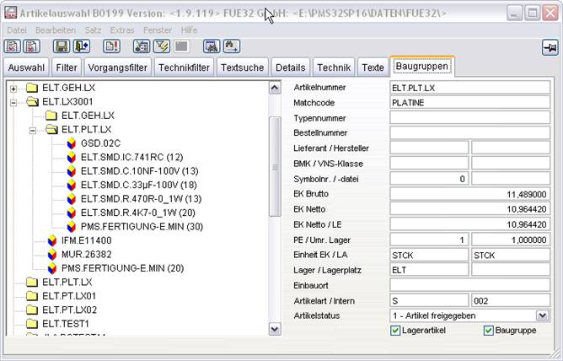Click the exit door toolbar icon
The height and width of the screenshot is (361, 563).
[82, 46]
